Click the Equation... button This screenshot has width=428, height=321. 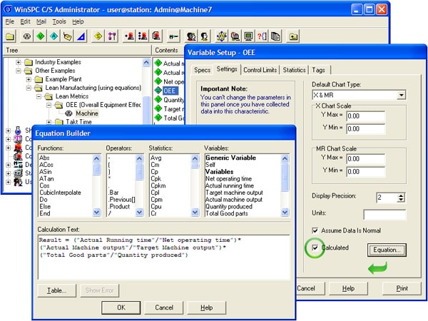pyautogui.click(x=388, y=250)
